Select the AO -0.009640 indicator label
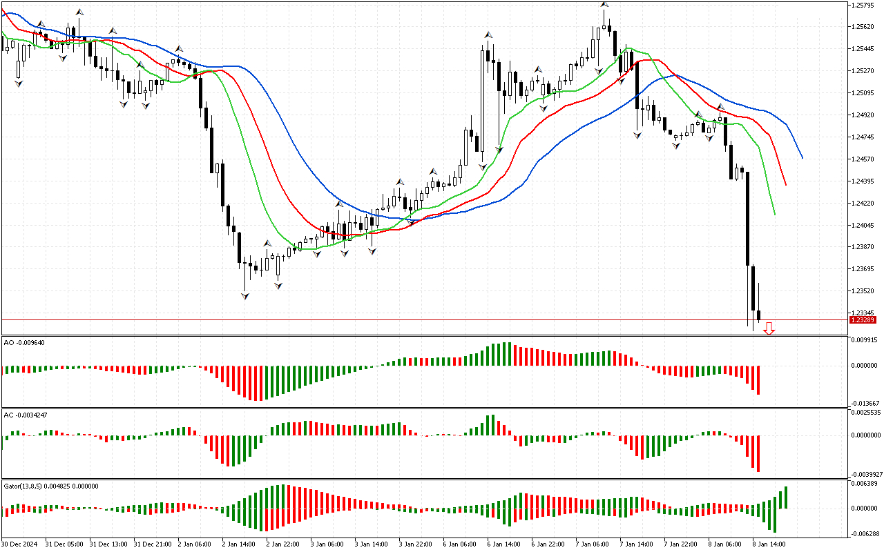Screen dimensions: 884x552 click(x=25, y=343)
